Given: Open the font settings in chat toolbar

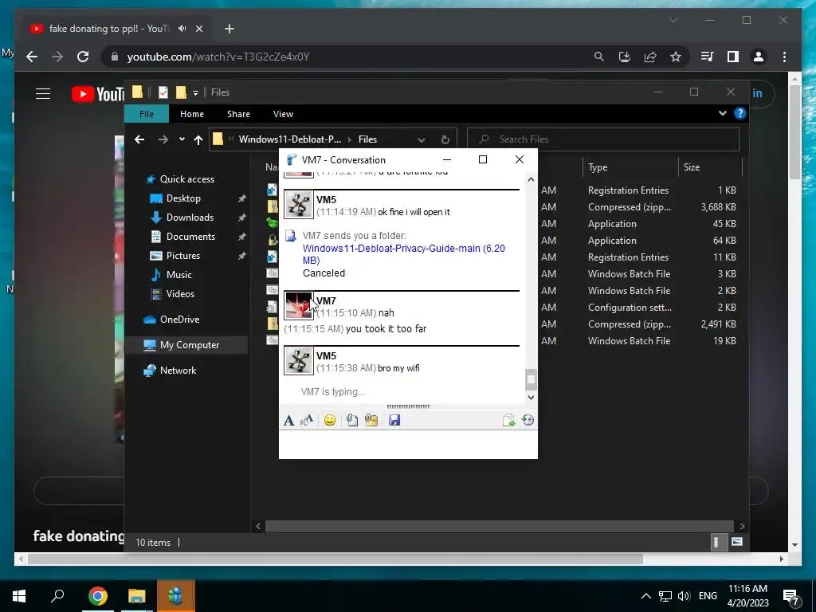Looking at the screenshot, I should [288, 421].
